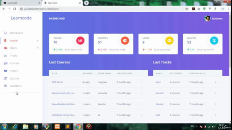The image size is (232, 130).
Task: Click '2 courses' cell in eveniet row
Action: point(175,93)
